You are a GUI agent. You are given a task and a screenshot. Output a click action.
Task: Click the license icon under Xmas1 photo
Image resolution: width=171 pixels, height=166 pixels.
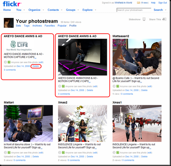point(114,153)
